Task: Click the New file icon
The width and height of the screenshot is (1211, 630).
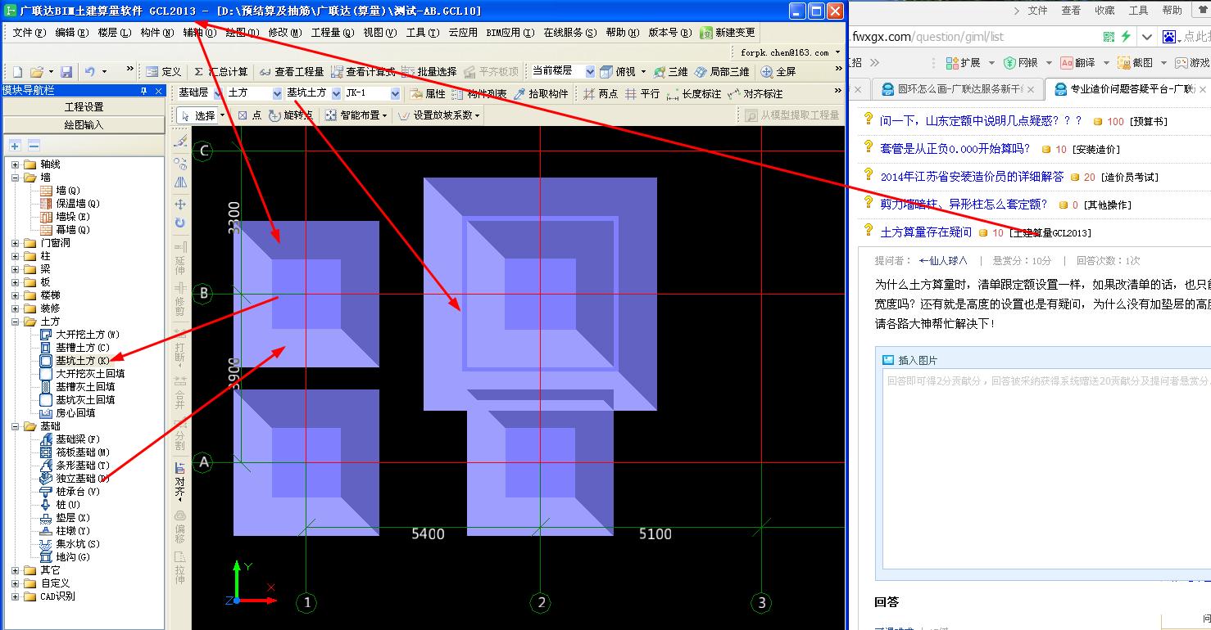Action: (17, 72)
